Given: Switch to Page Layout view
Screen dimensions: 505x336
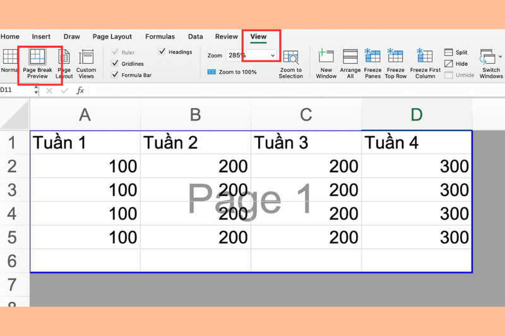Looking at the screenshot, I should [64, 64].
